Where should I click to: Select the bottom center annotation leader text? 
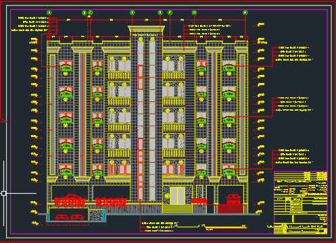click(160, 227)
